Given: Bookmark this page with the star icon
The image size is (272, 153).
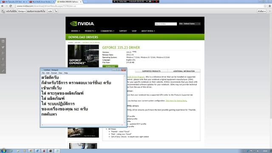Looking at the screenshot, I should [265, 6].
